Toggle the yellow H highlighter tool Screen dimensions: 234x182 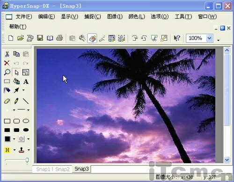7,150
